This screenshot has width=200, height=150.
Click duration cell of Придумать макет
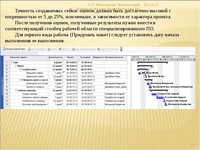pyautogui.click(x=55, y=73)
